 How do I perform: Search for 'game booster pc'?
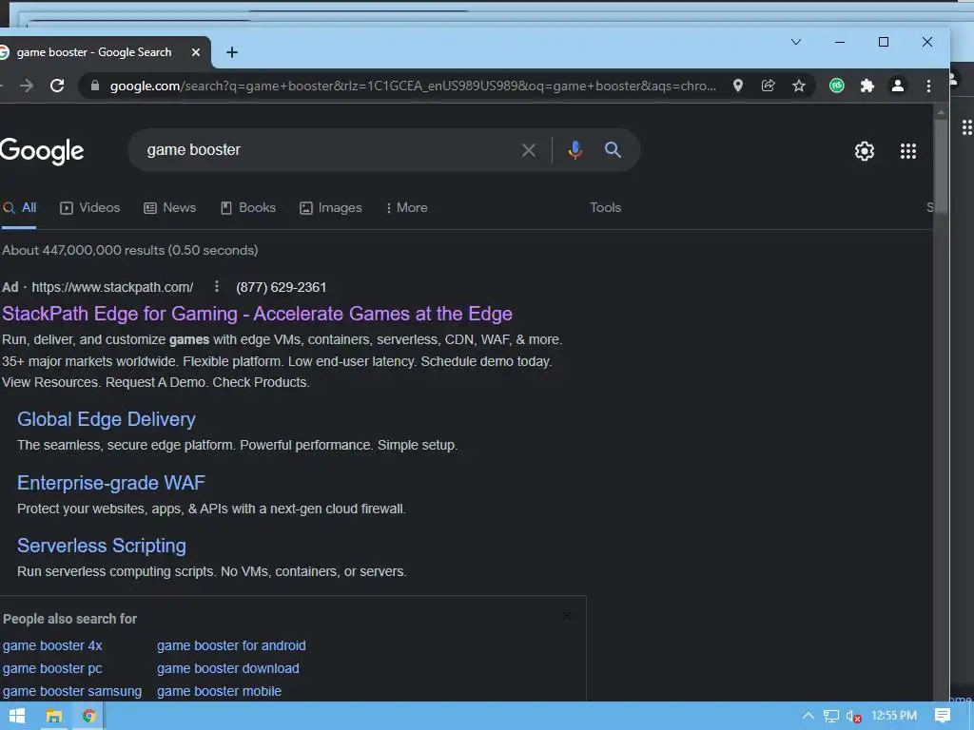pyautogui.click(x=52, y=668)
